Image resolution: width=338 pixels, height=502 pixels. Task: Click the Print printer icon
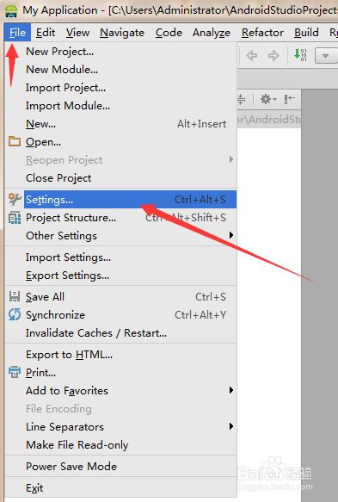point(15,372)
